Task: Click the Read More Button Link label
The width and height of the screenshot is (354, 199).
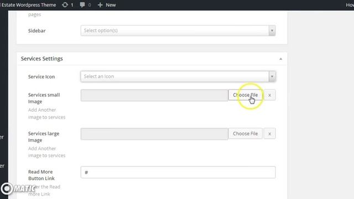Action: pos(41,175)
